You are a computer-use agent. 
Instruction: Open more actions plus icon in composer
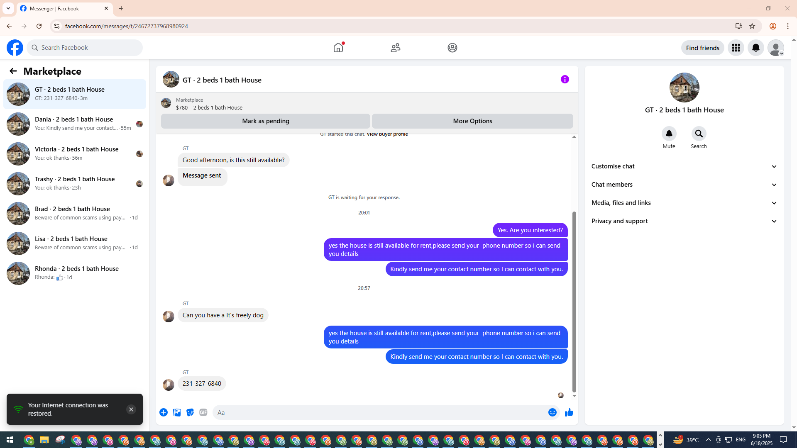point(164,412)
